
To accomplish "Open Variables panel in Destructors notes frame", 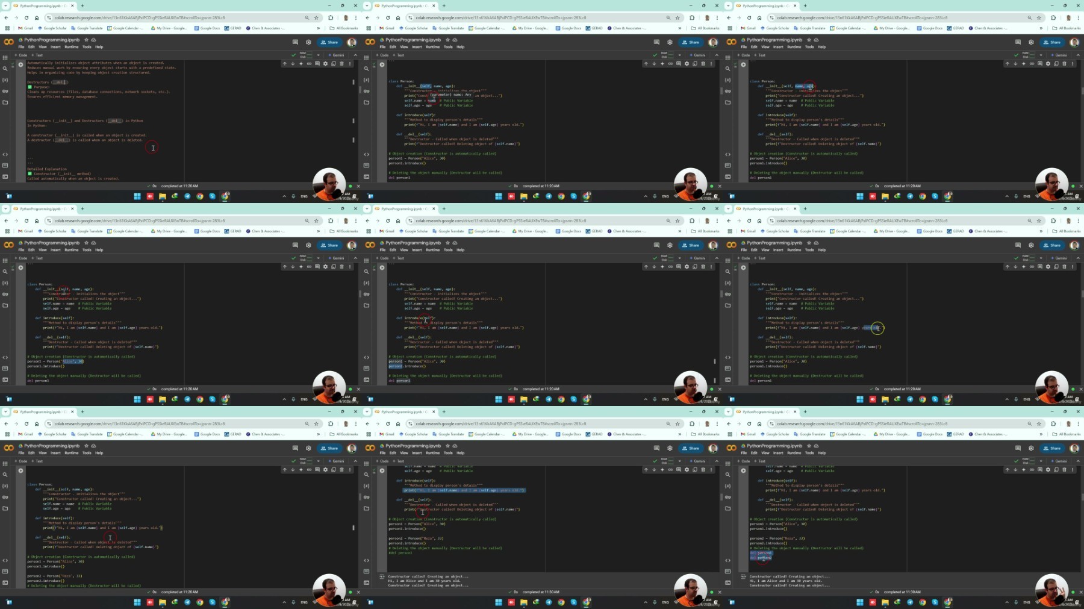I will click(x=5, y=80).
